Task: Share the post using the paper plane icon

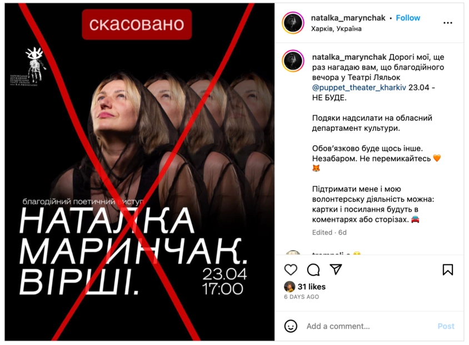Action: pyautogui.click(x=336, y=269)
